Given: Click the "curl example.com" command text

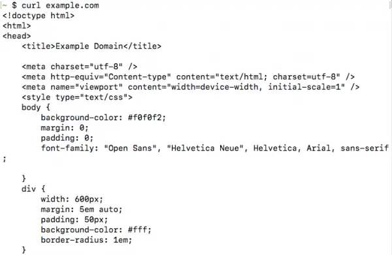Looking at the screenshot, I should tap(60, 5).
